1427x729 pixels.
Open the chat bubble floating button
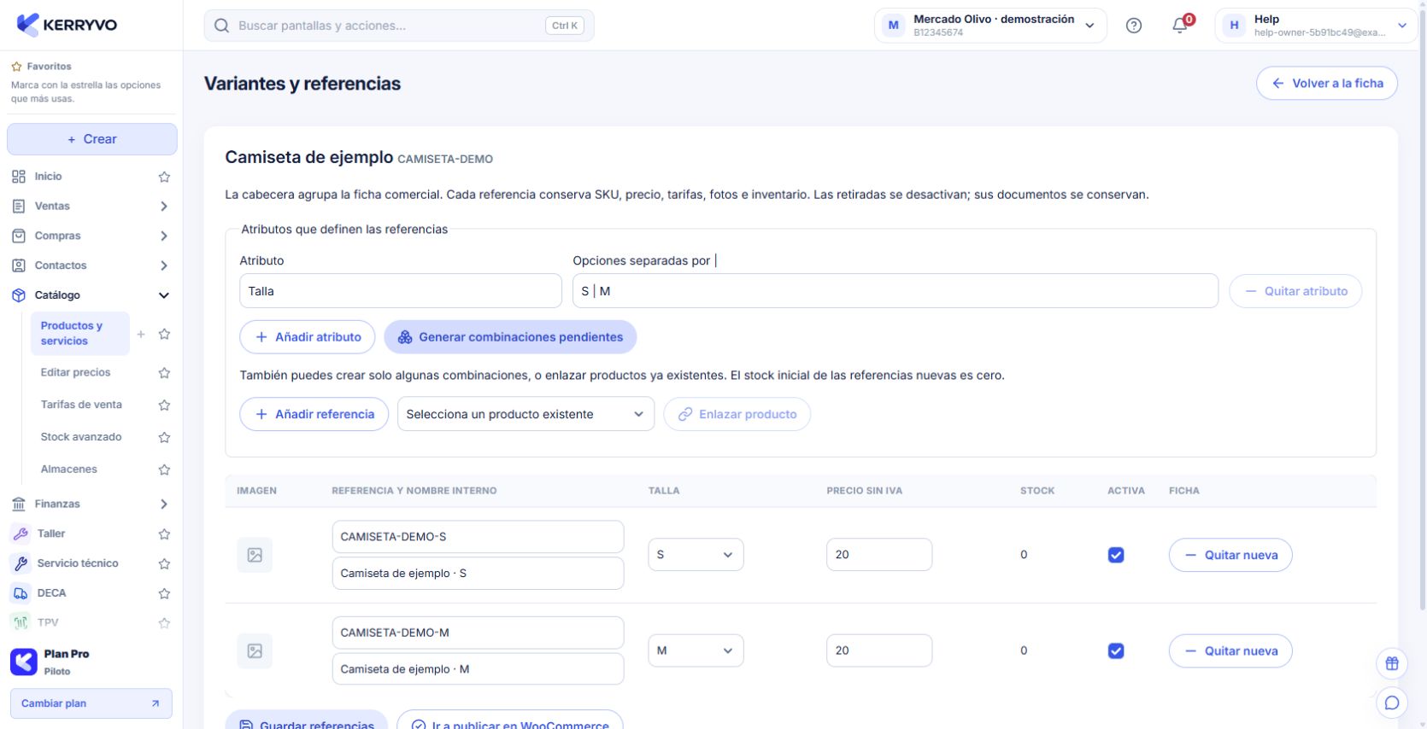point(1392,703)
